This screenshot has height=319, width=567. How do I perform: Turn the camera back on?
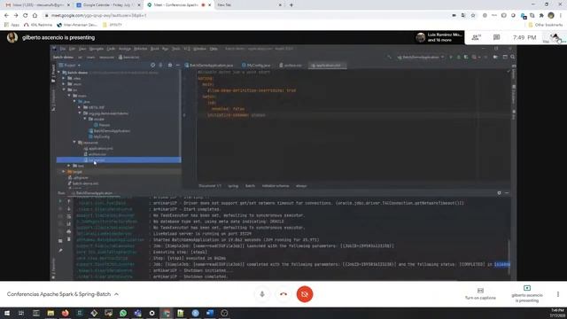(305, 294)
